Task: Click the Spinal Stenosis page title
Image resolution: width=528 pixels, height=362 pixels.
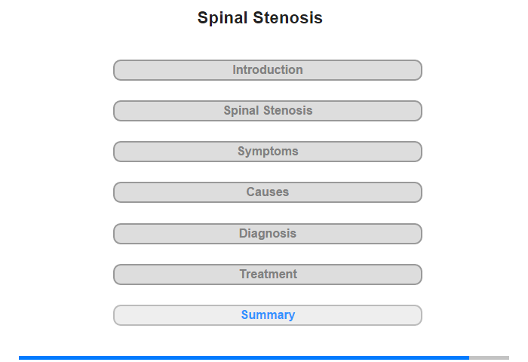Action: pyautogui.click(x=260, y=18)
